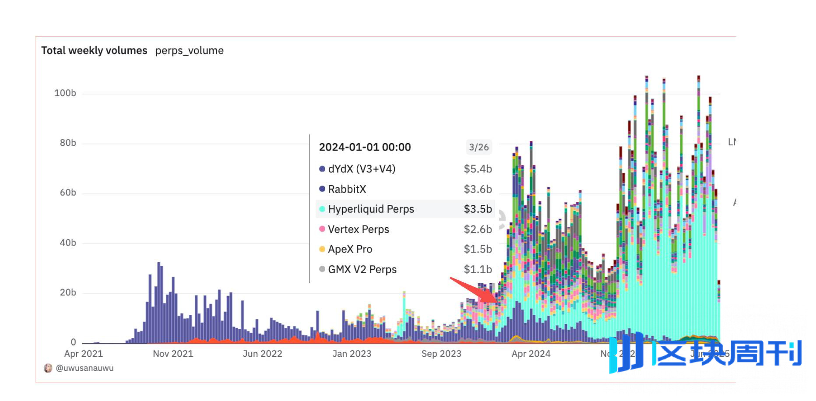Click the Hyperliquid Perps cyan legend dot
The image size is (816, 401).
[322, 209]
